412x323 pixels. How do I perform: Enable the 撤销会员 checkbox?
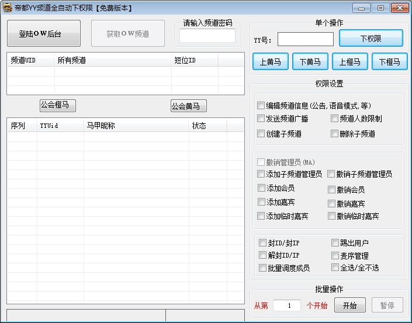coord(331,190)
